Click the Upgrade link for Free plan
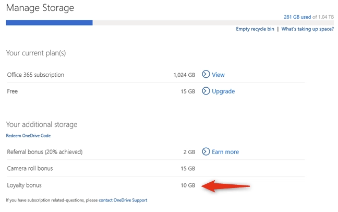Screen dimensions: 338x212 223,91
